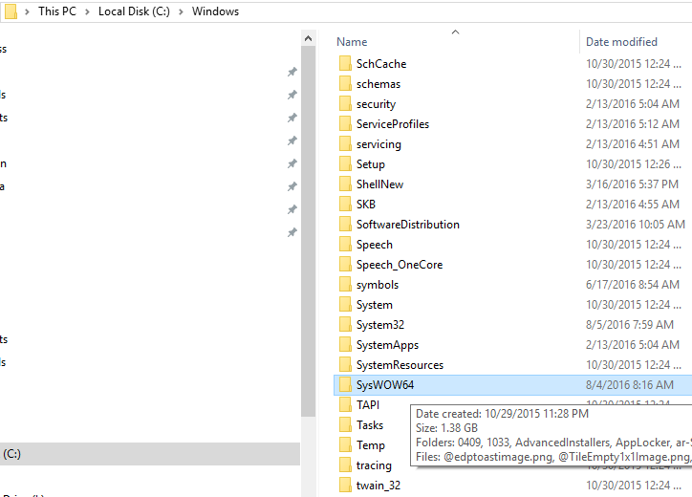Click the date 10/30/2015 12:26 for Setup
Viewport: 692px width, 497px height.
[634, 164]
